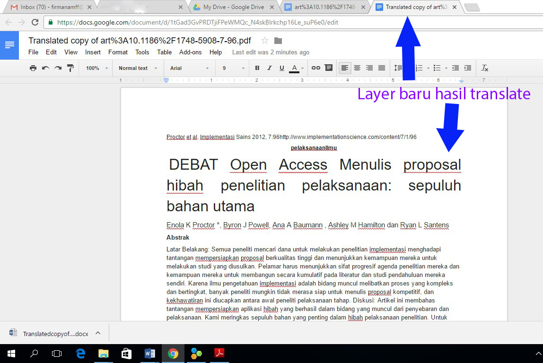Expand the Normal text style dropdown

[x=138, y=68]
